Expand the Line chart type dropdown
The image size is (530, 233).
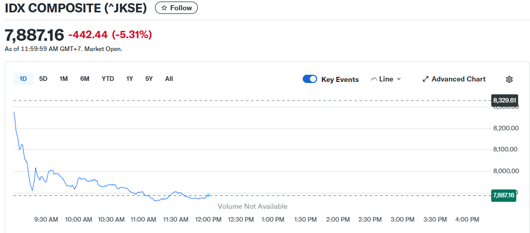coord(398,79)
